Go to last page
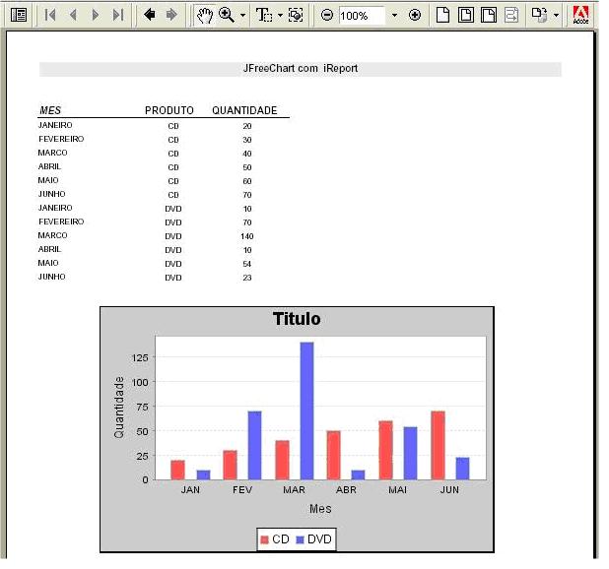The image size is (609, 569). 117,15
